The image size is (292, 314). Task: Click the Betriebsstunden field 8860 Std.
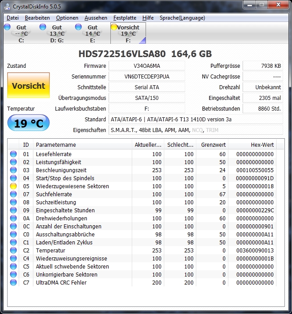pos(263,109)
